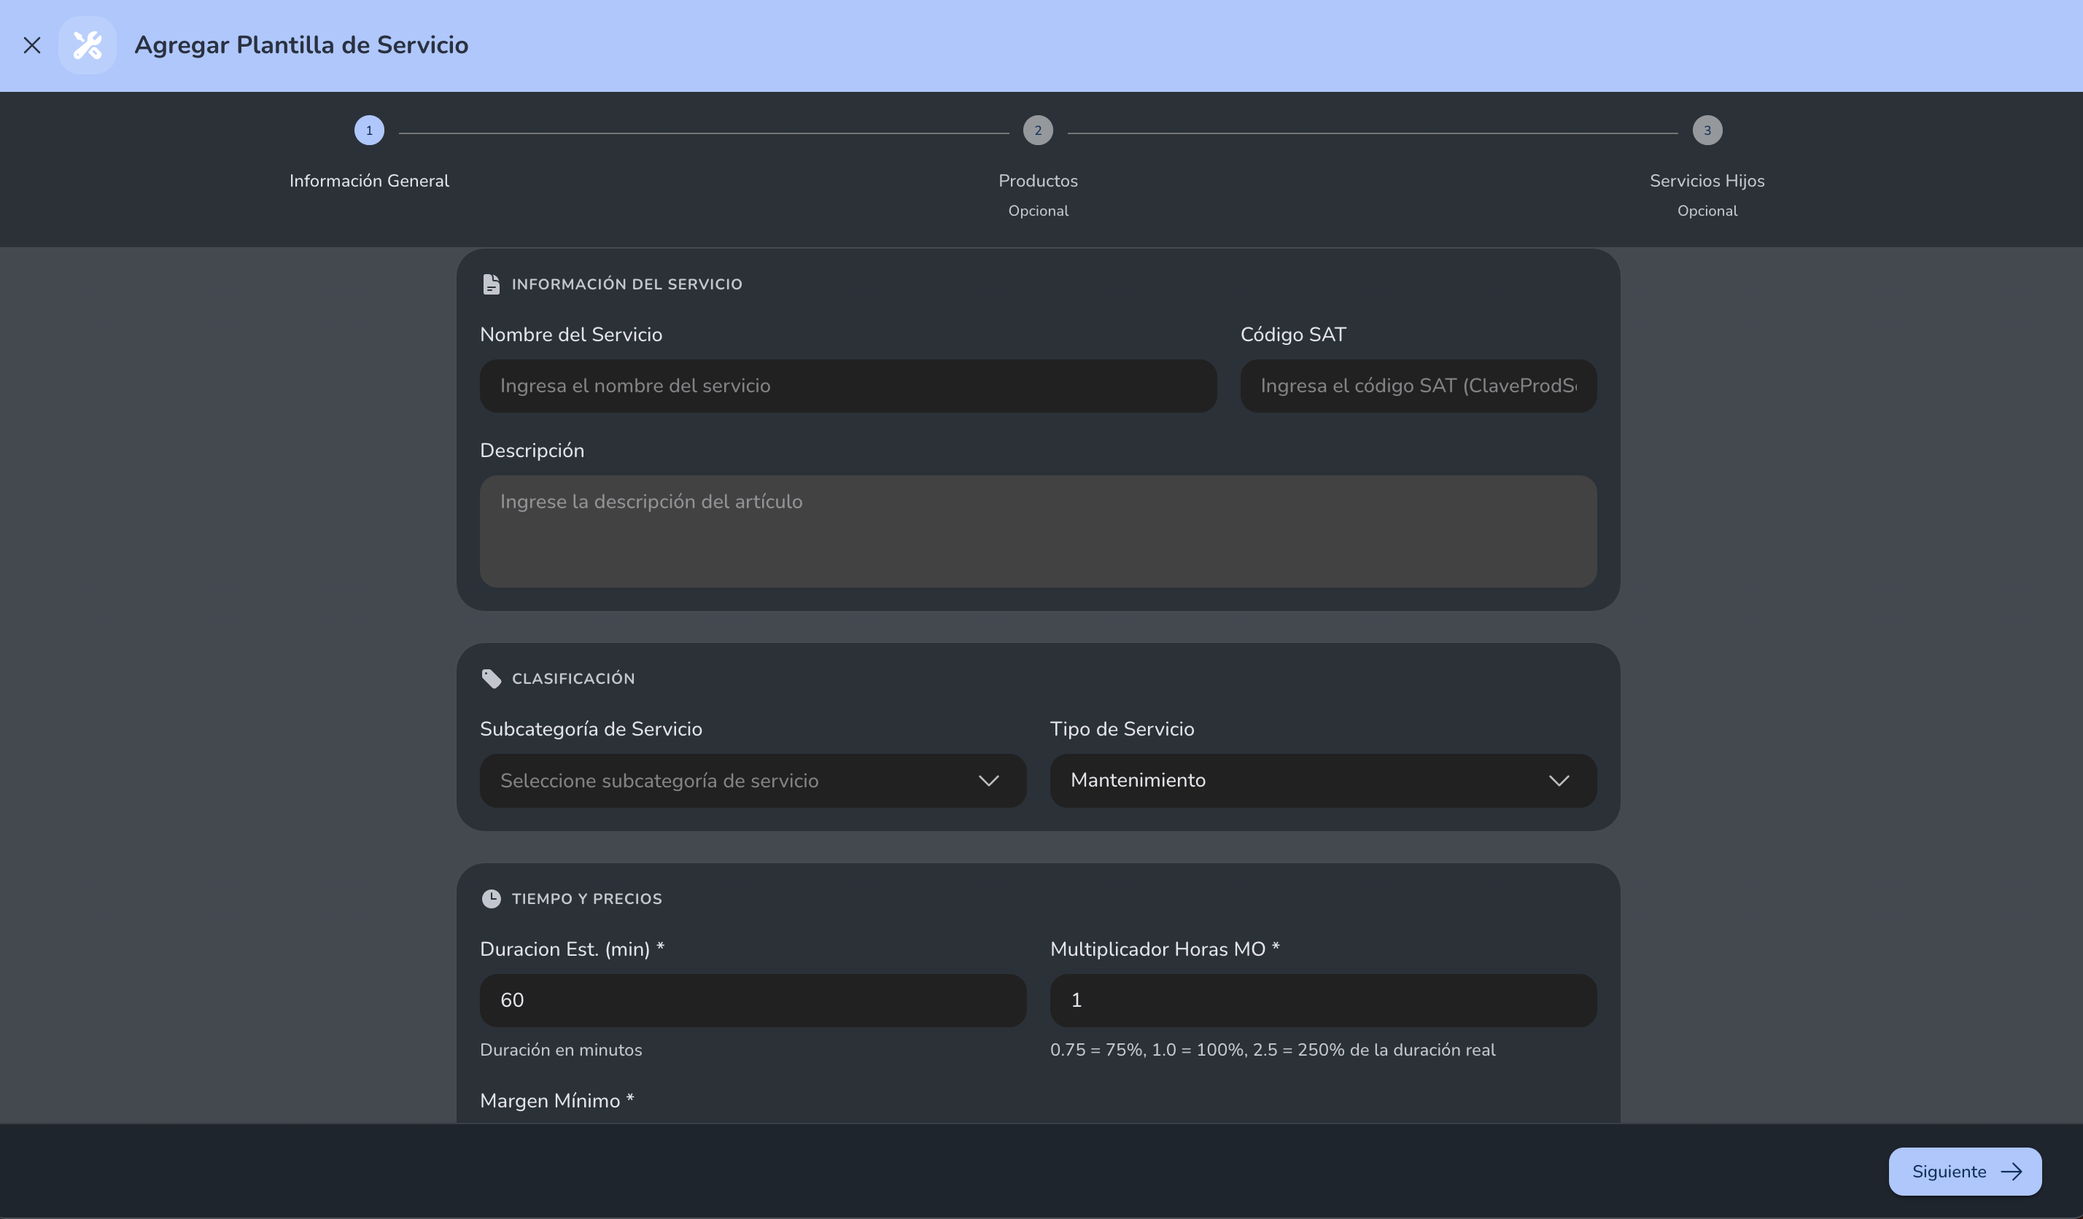Click the document icon beside Información del Servicio

491,284
